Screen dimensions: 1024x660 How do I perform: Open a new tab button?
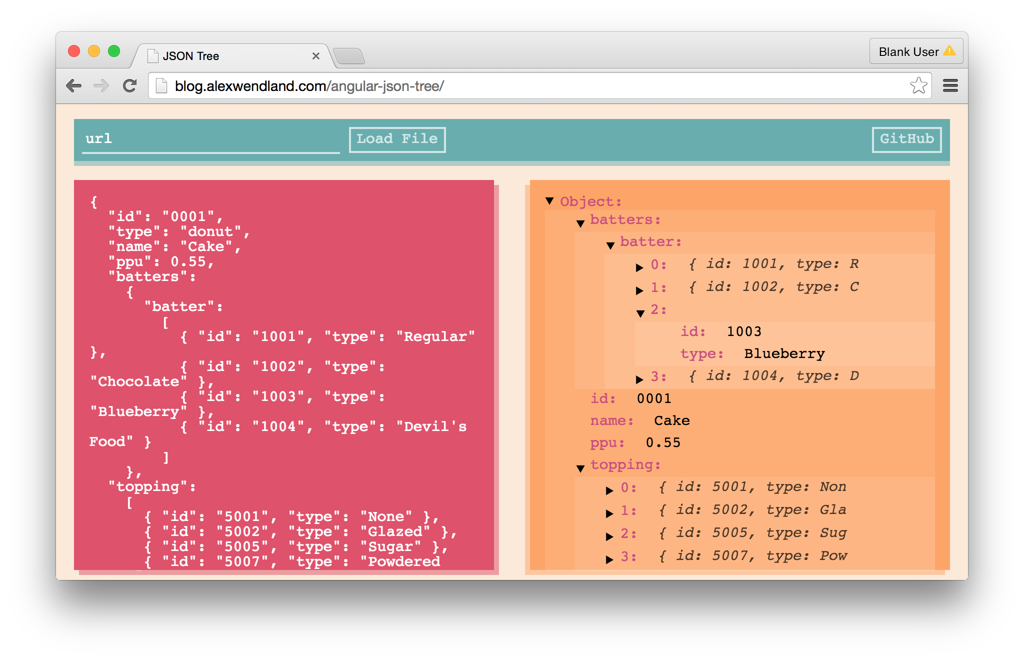[349, 56]
